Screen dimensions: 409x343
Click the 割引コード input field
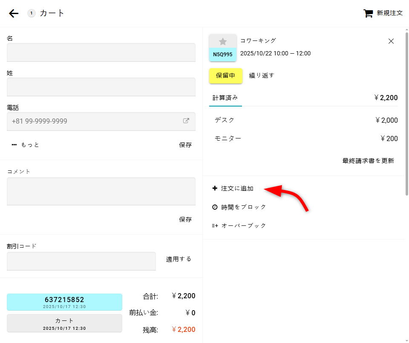(81, 261)
